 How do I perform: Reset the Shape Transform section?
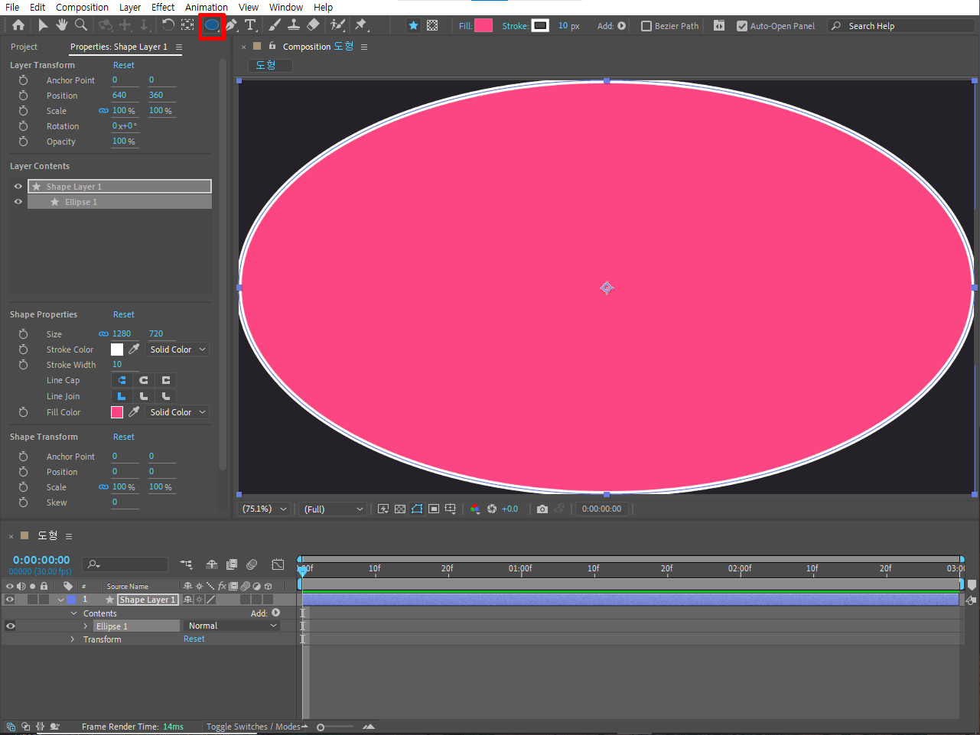click(x=123, y=437)
